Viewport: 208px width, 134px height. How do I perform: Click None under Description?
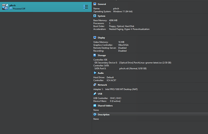pos(96,119)
